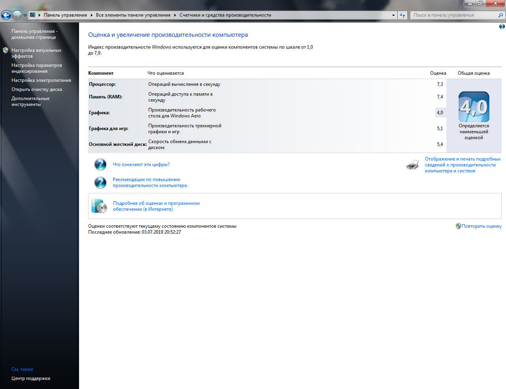Open Настройка электропитания
This screenshot has width=506, height=389.
click(x=41, y=80)
